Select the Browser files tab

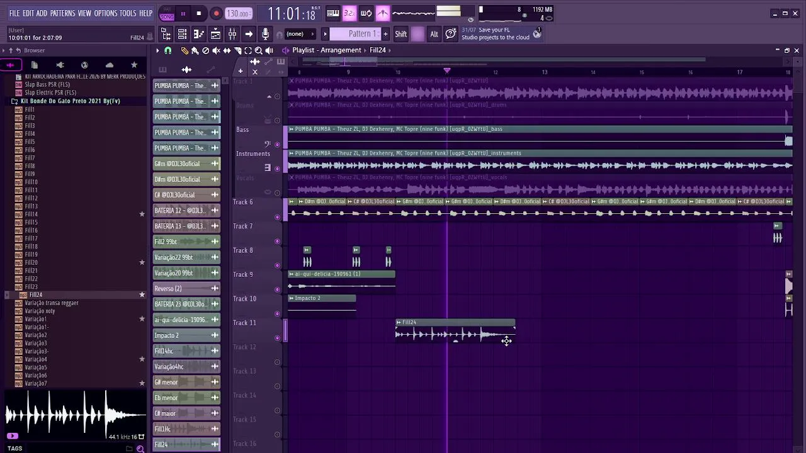pos(35,65)
